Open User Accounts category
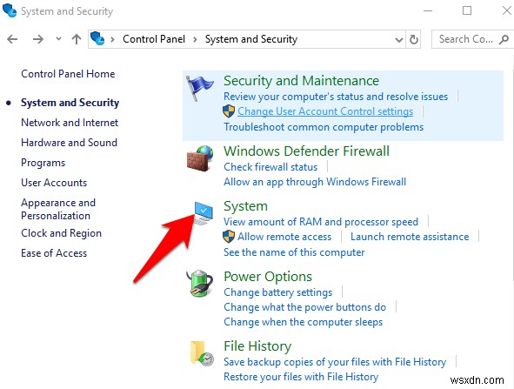Viewport: 514px width, 389px height. pyautogui.click(x=54, y=183)
